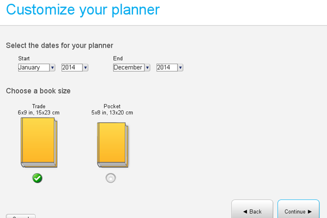The width and height of the screenshot is (327, 218).
Task: Expand the End month December arrow
Action: [148, 68]
